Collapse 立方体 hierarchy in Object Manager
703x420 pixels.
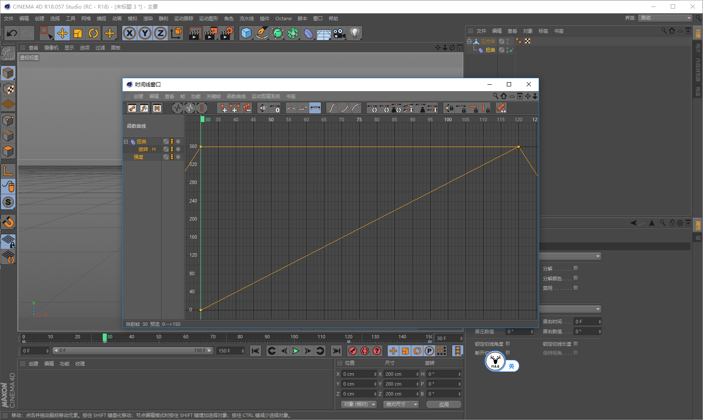pos(469,41)
